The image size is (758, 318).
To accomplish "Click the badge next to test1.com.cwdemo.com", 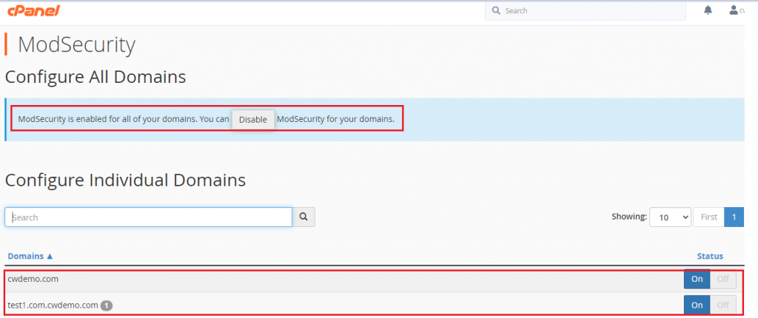I will [107, 305].
